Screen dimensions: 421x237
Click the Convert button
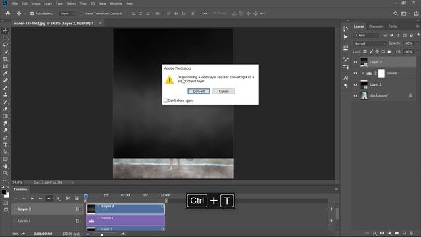coord(199,92)
